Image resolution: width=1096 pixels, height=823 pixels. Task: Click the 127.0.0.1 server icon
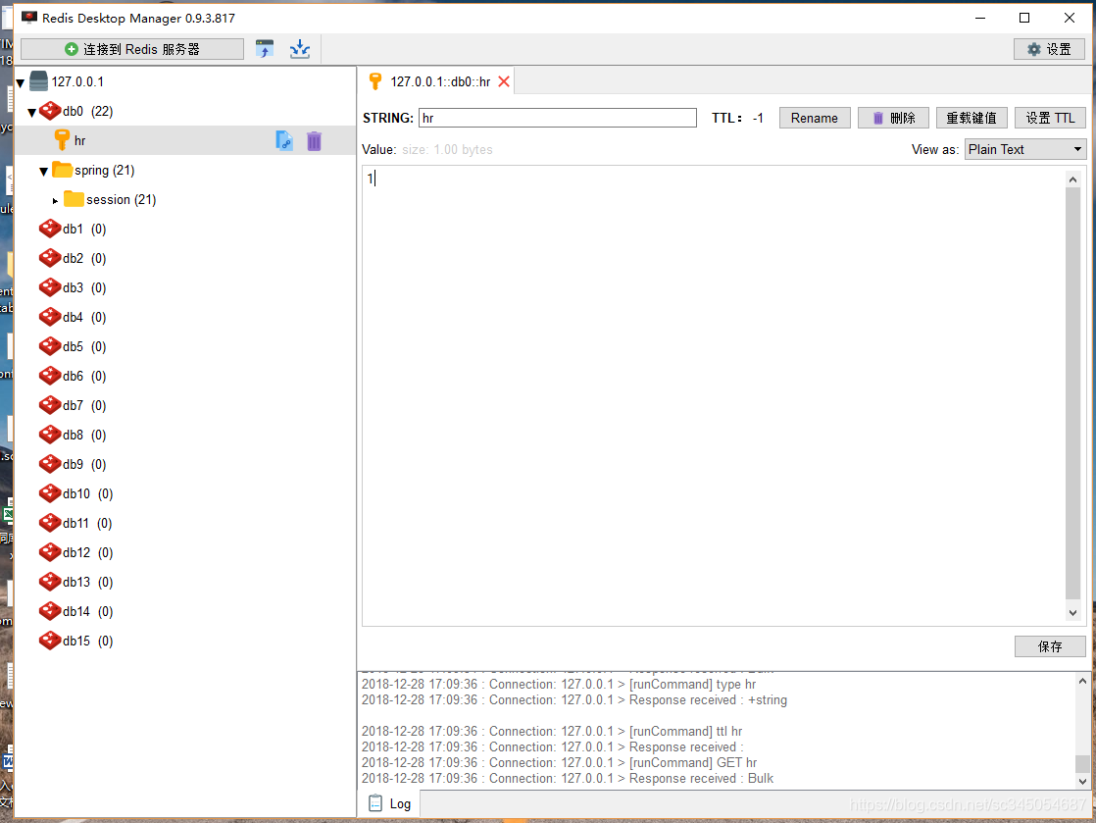39,81
